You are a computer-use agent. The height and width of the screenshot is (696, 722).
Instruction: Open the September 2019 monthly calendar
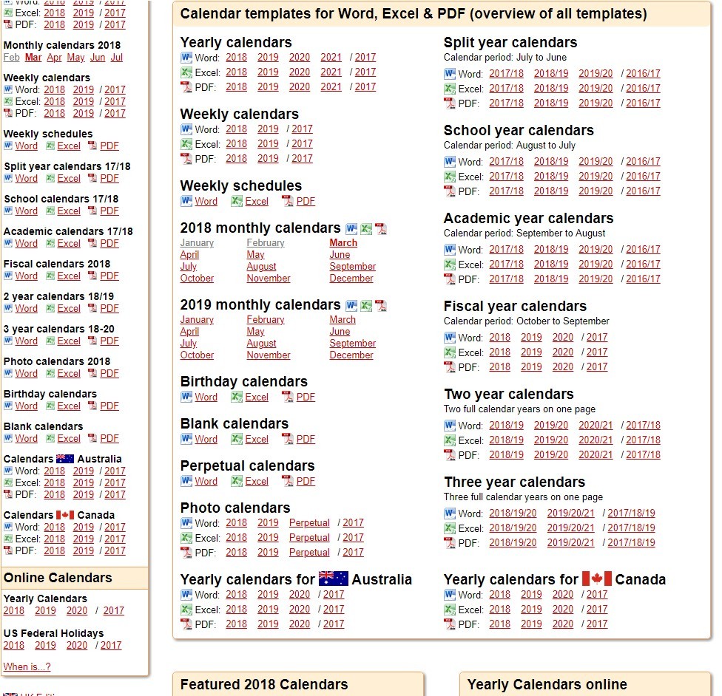click(x=353, y=344)
